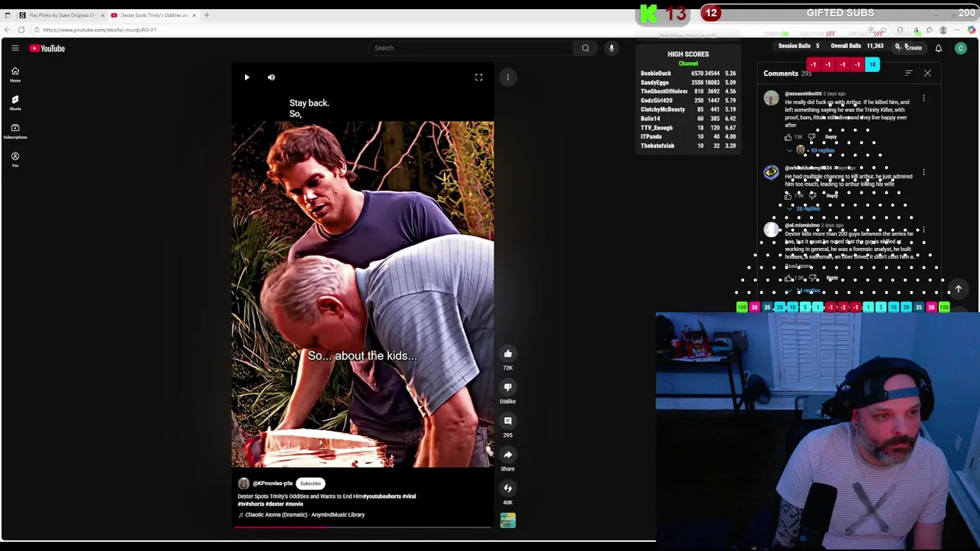Image resolution: width=980 pixels, height=551 pixels.
Task: Open the YouTube hamburger guide menu
Action: click(15, 48)
